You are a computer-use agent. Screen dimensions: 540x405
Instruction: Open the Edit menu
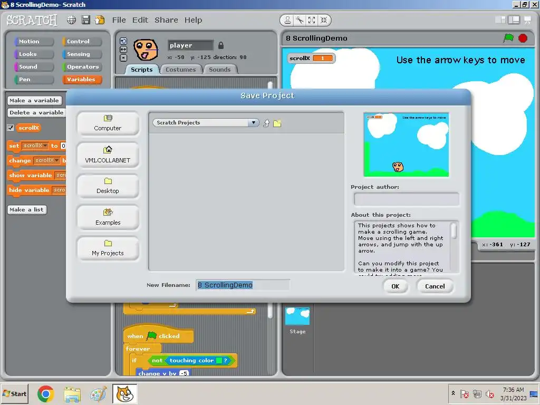click(140, 20)
